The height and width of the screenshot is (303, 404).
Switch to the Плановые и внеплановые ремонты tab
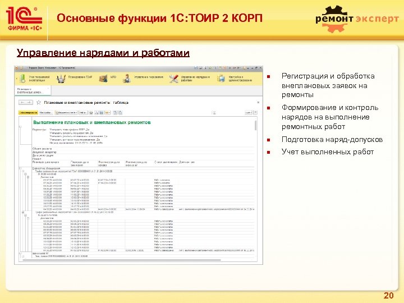33,90
